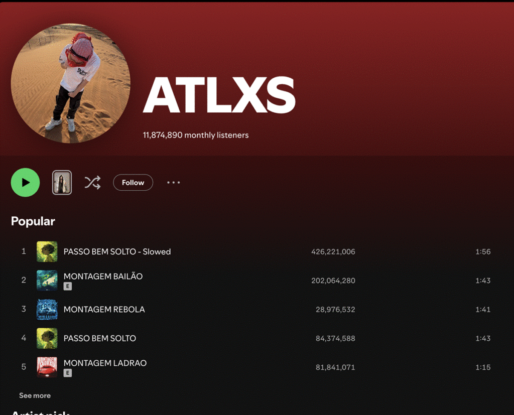Open the ATLXS artist profile photo

pos(71,83)
